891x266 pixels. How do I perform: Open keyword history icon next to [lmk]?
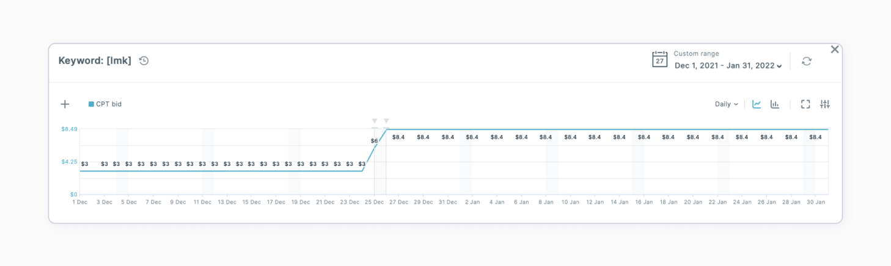(x=144, y=60)
